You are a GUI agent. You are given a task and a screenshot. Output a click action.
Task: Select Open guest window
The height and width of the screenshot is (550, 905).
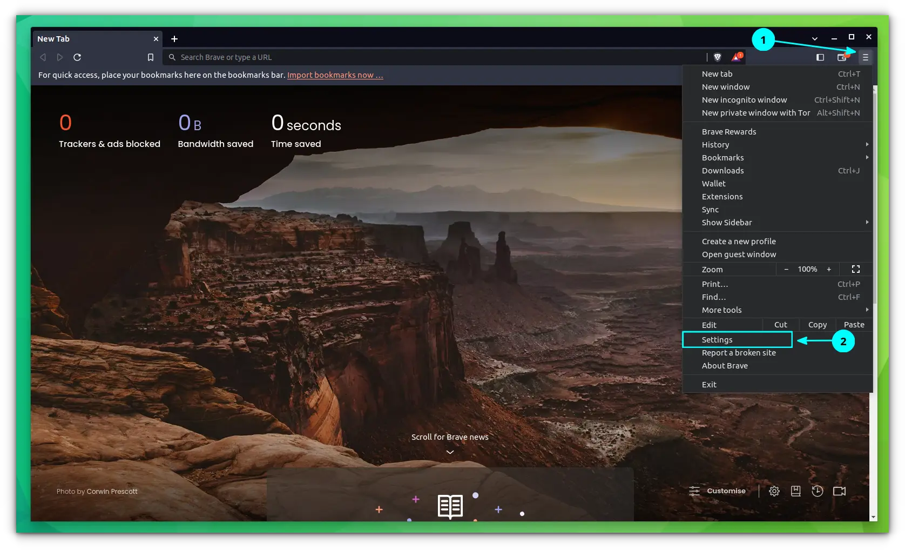(x=778, y=254)
